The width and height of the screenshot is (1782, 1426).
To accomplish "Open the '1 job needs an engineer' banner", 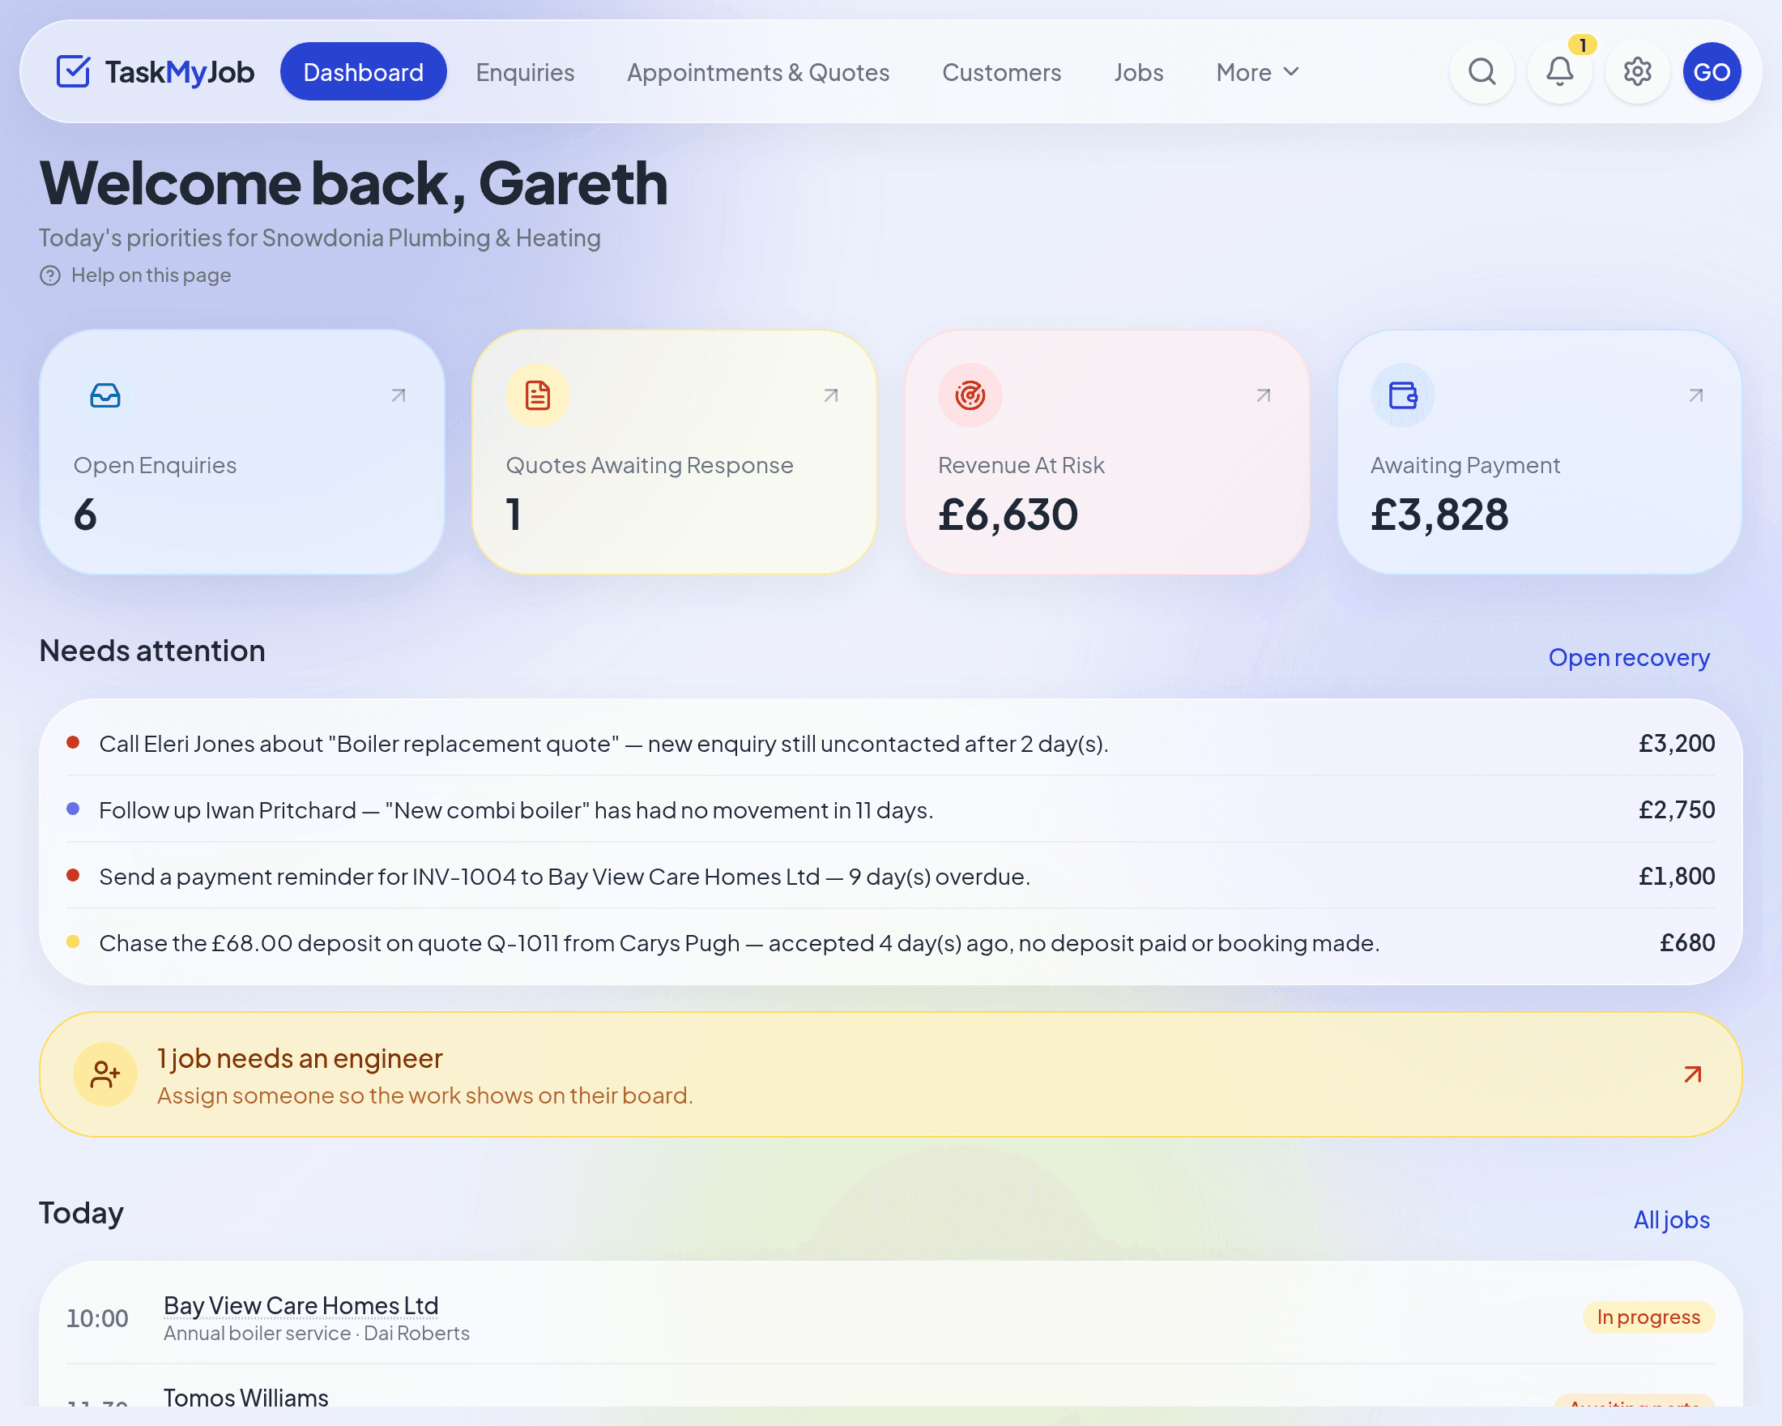I will click(x=891, y=1074).
